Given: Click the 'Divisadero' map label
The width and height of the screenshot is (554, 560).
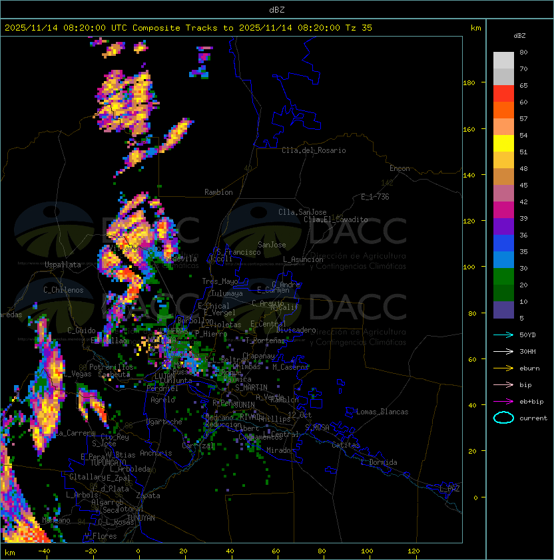Looking at the screenshot, I should [x=296, y=330].
